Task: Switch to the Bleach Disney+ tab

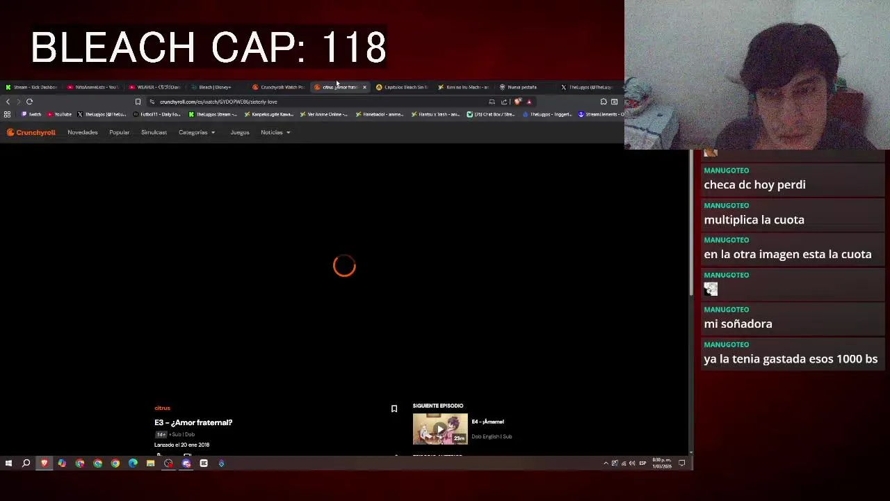Action: [217, 87]
